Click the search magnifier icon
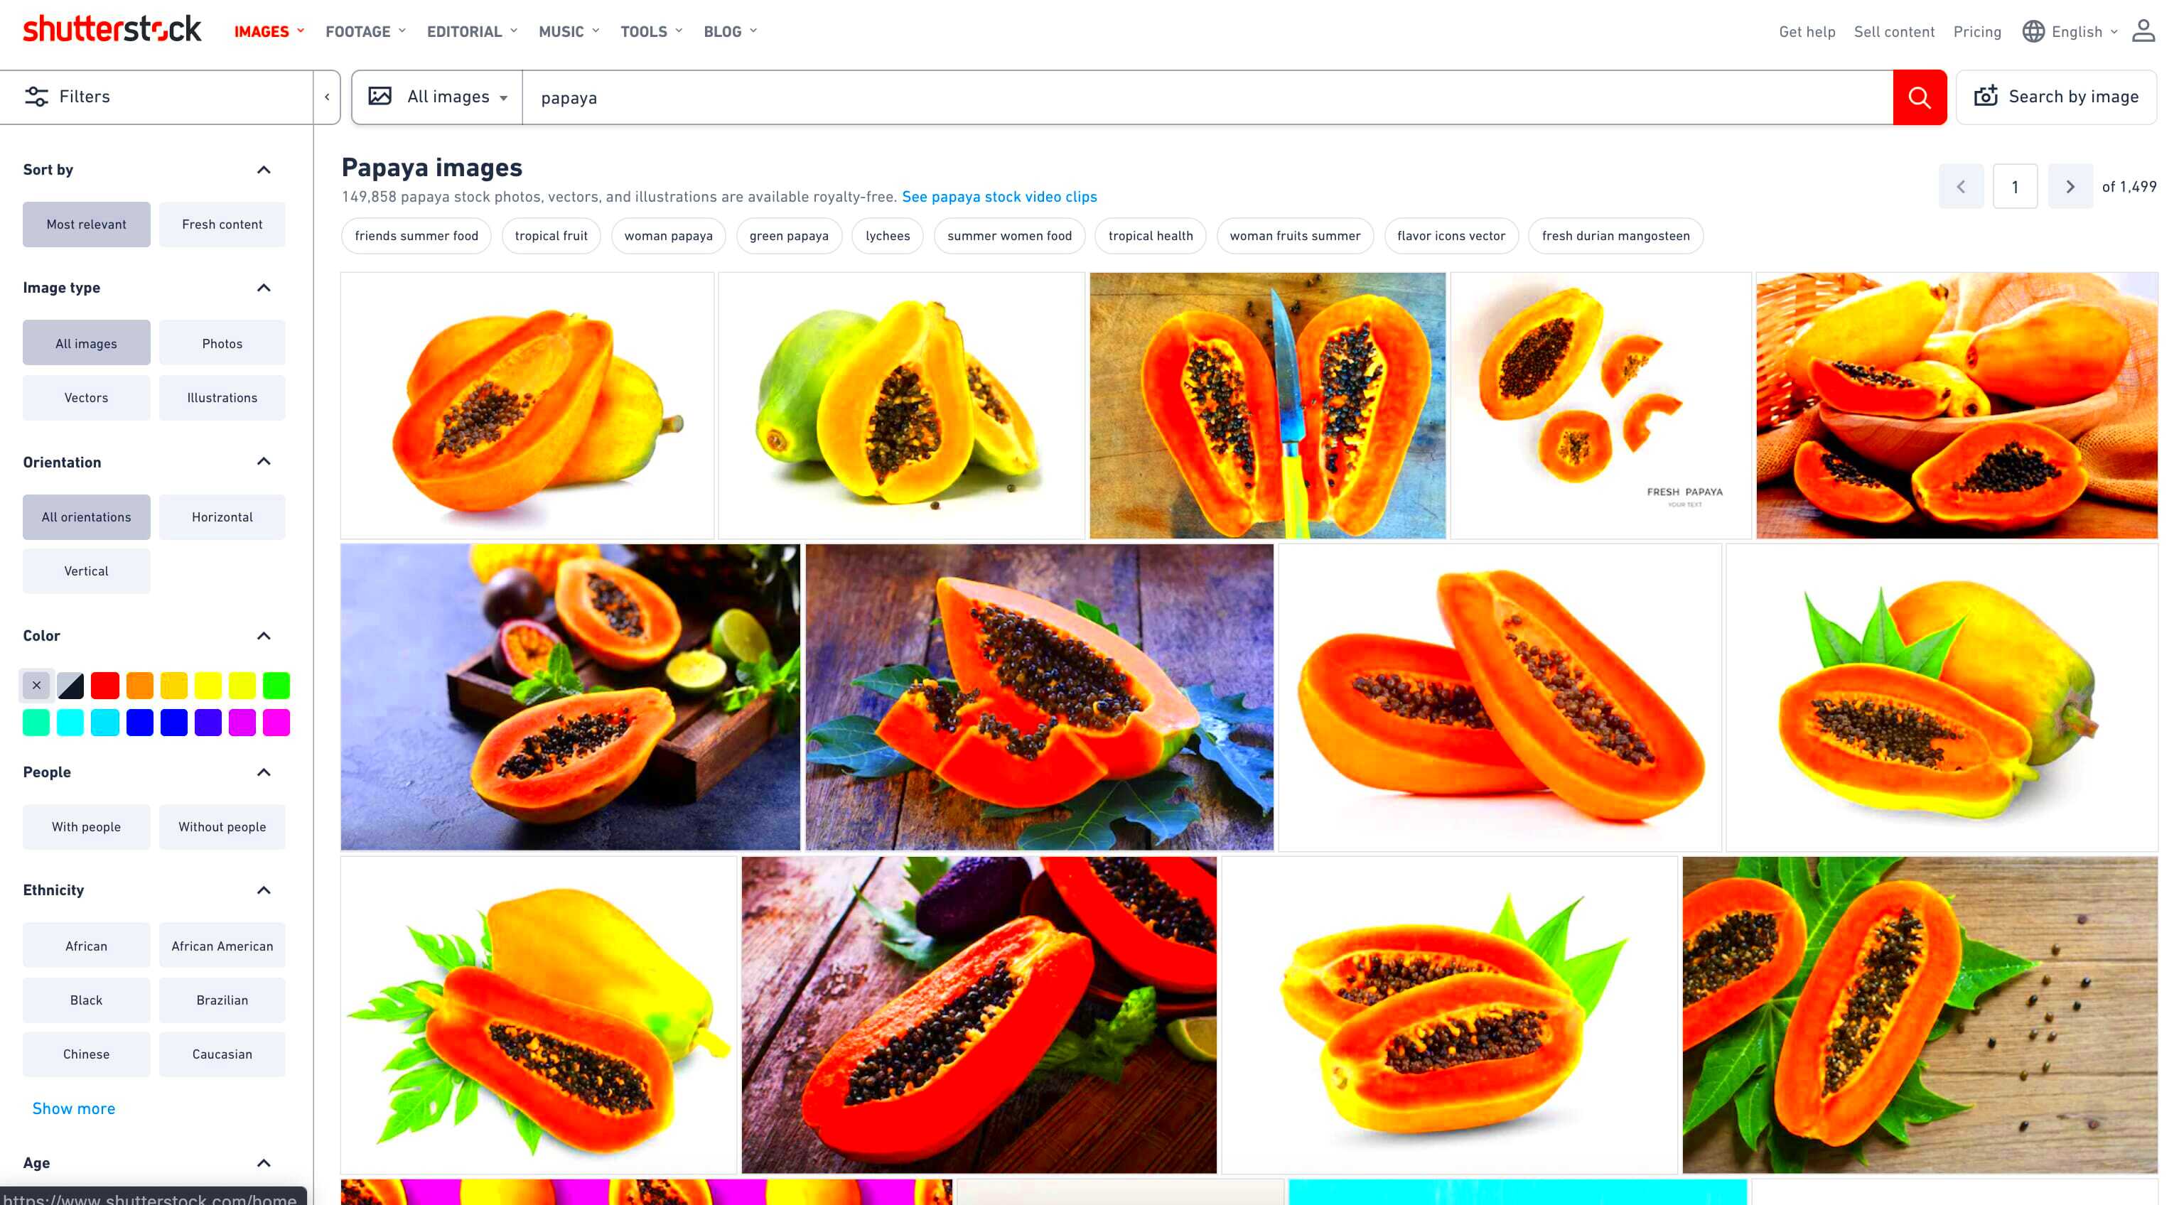 pos(1921,97)
